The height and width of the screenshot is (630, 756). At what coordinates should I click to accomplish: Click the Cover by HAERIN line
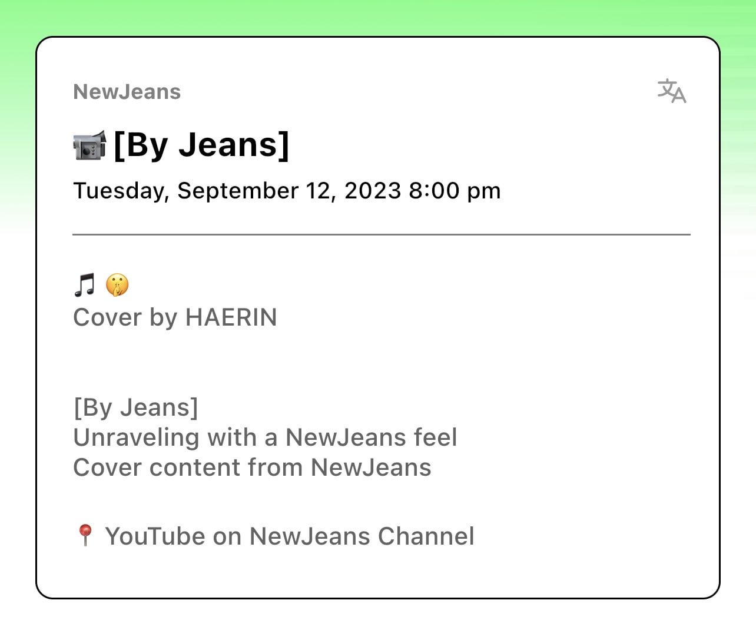(x=175, y=317)
